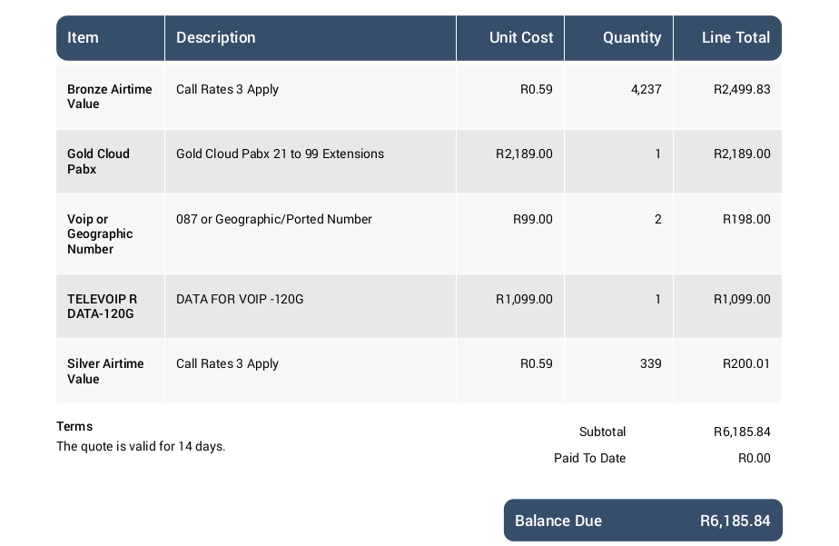The image size is (839, 546).
Task: Click unit cost 'R99.00'
Action: coord(532,220)
